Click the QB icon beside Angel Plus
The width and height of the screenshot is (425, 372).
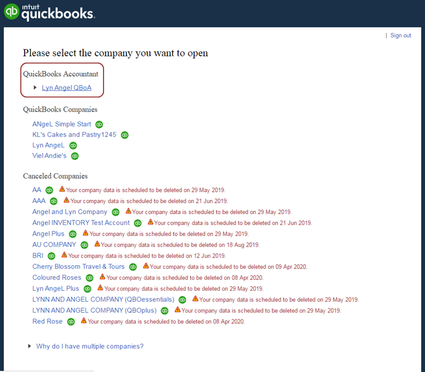tap(73, 234)
